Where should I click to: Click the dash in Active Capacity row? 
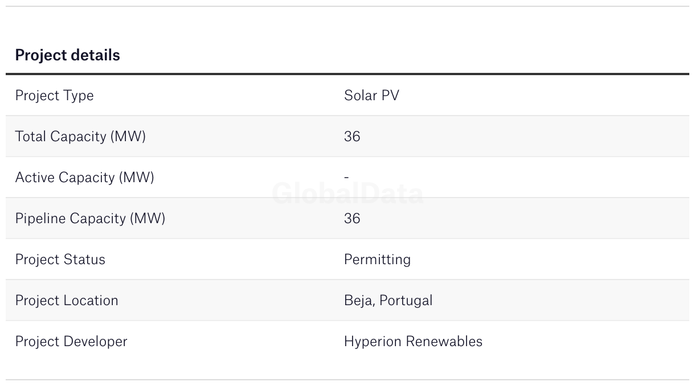(346, 178)
